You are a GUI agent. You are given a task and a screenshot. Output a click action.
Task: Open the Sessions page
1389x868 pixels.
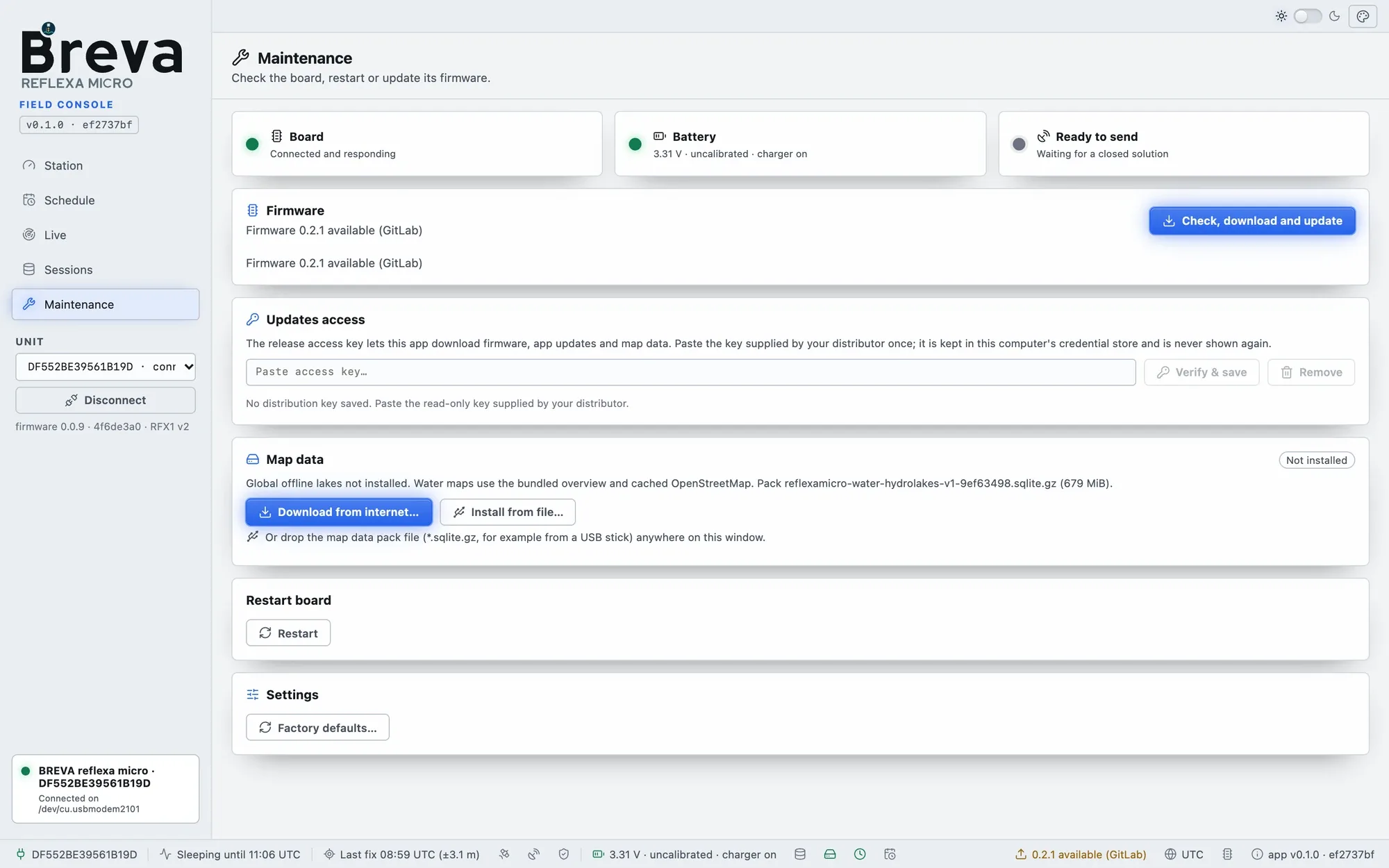pyautogui.click(x=106, y=269)
